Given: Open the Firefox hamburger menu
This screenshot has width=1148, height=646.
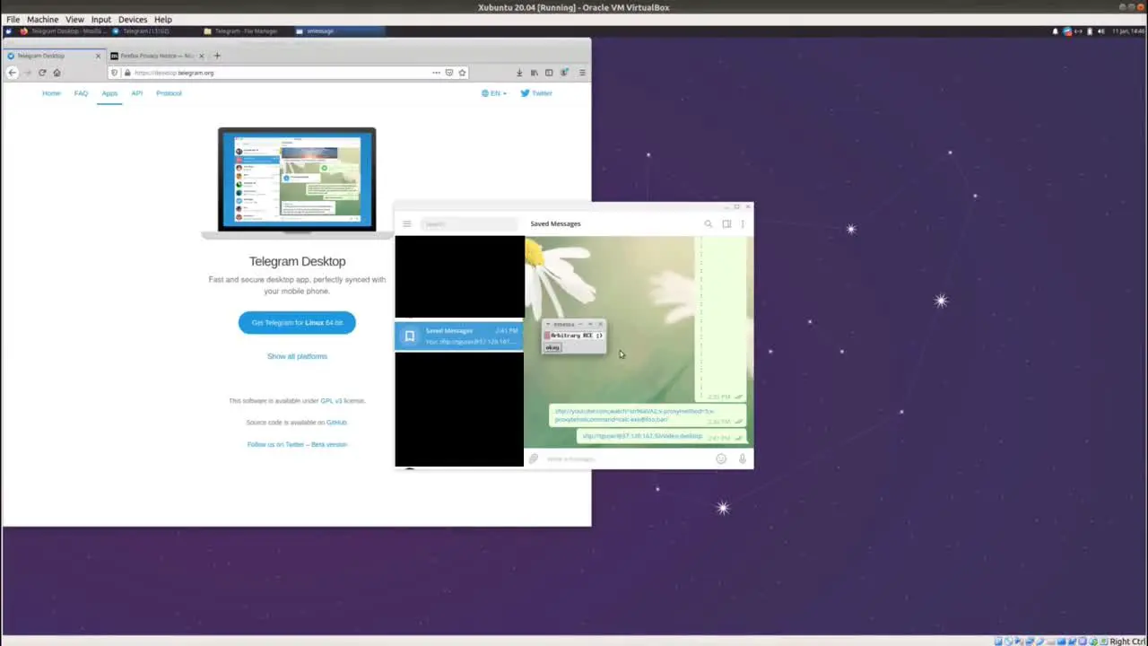Looking at the screenshot, I should (x=582, y=73).
